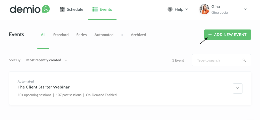Focus the Type to search field
260x120 pixels.
(218, 60)
